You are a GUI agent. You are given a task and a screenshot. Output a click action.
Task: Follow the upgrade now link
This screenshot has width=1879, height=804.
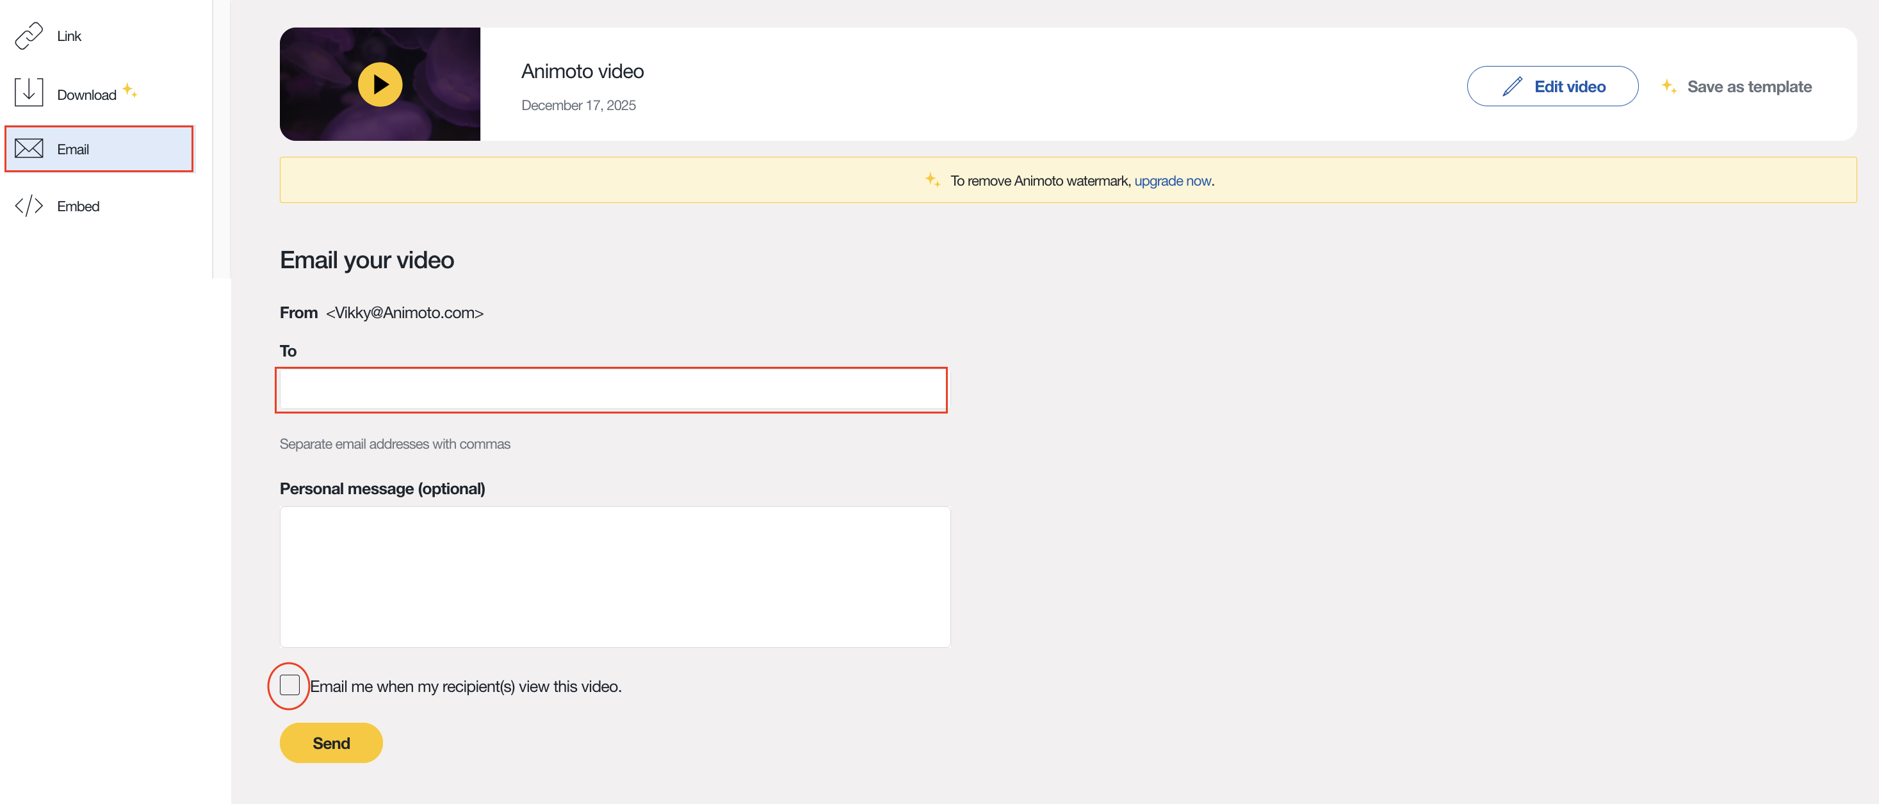1172,181
